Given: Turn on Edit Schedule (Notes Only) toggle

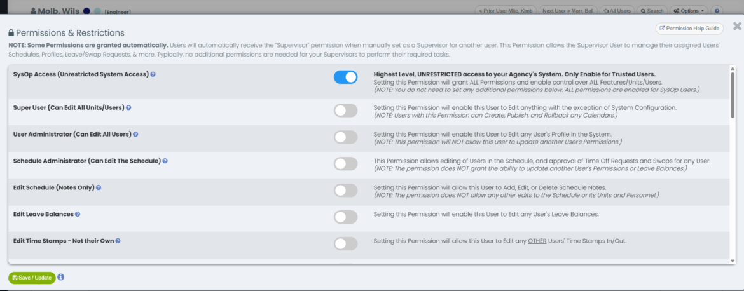Looking at the screenshot, I should (x=345, y=191).
